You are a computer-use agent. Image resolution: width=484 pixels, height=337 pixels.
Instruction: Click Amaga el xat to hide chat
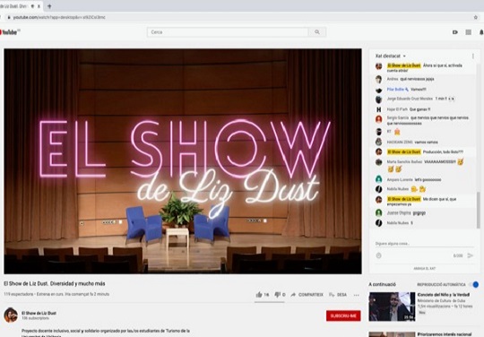pyautogui.click(x=425, y=269)
